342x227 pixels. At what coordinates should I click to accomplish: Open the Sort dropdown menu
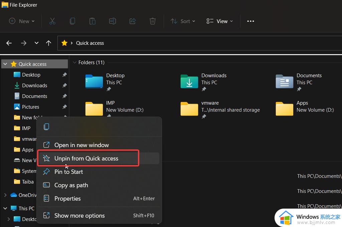click(183, 21)
